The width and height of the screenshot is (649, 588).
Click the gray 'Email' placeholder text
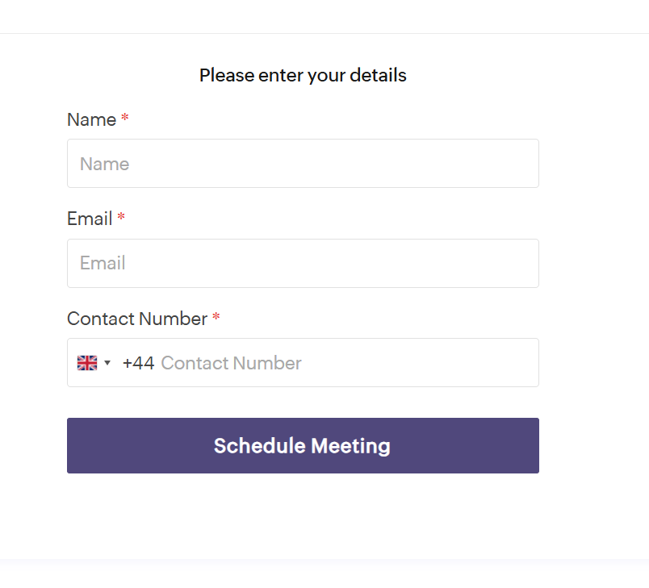[103, 263]
